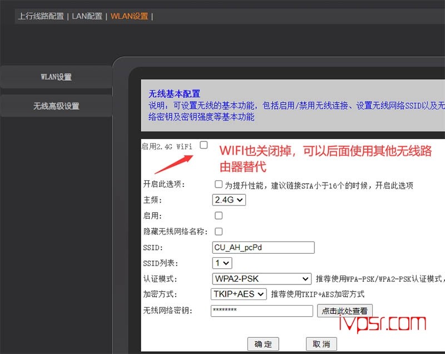
Task: Open 无线高级设置 in the sidebar
Action: pos(56,106)
